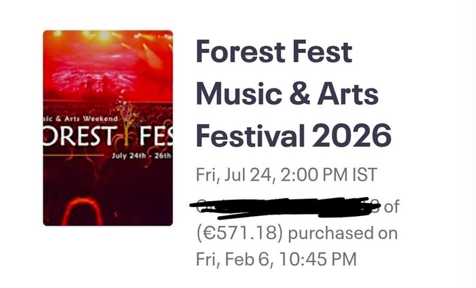Click the 10:45 PM purchase time
This screenshot has width=476, height=288.
tap(318, 259)
